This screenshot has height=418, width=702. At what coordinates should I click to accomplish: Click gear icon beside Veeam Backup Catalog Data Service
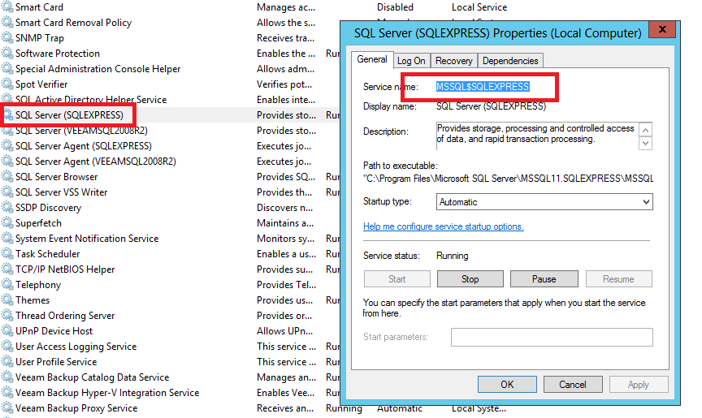coord(7,377)
